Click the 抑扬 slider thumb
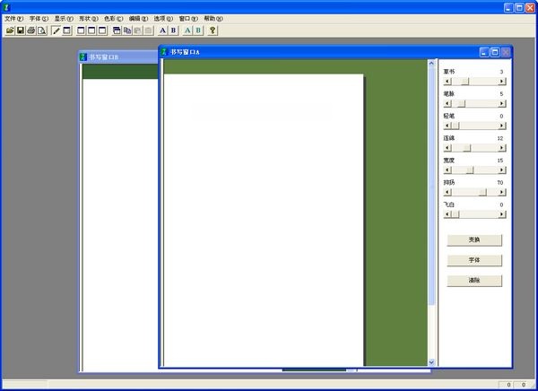538x391 pixels. 482,192
